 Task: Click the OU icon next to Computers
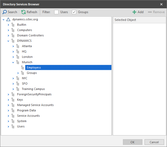point(13,30)
